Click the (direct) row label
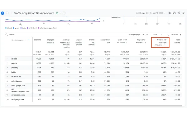The width and height of the screenshot is (187, 117). click(x=14, y=59)
